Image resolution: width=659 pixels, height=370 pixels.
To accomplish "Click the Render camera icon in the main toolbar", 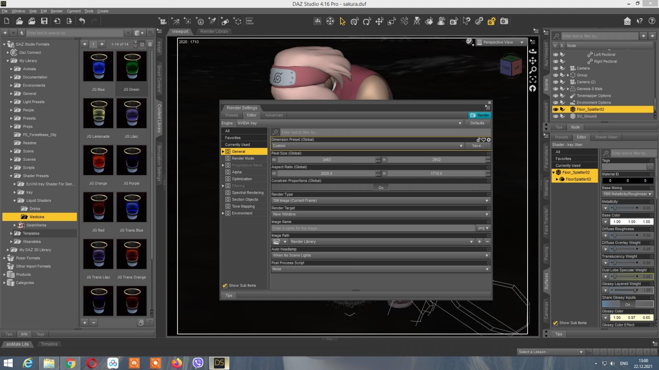I will click(504, 21).
